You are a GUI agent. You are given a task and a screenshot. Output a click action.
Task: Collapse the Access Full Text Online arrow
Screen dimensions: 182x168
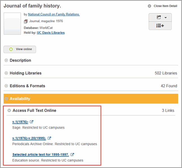pyautogui.click(x=9, y=110)
